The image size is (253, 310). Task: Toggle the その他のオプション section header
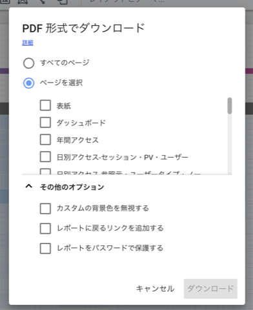(72, 187)
